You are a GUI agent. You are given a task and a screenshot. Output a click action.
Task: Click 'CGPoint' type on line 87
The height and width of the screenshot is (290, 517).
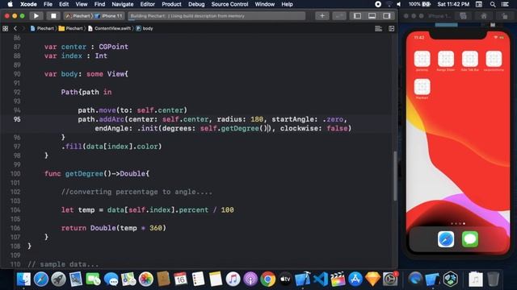(113, 47)
